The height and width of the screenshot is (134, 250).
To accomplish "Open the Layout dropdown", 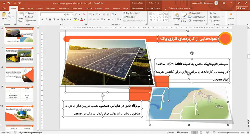I will pos(30,13).
